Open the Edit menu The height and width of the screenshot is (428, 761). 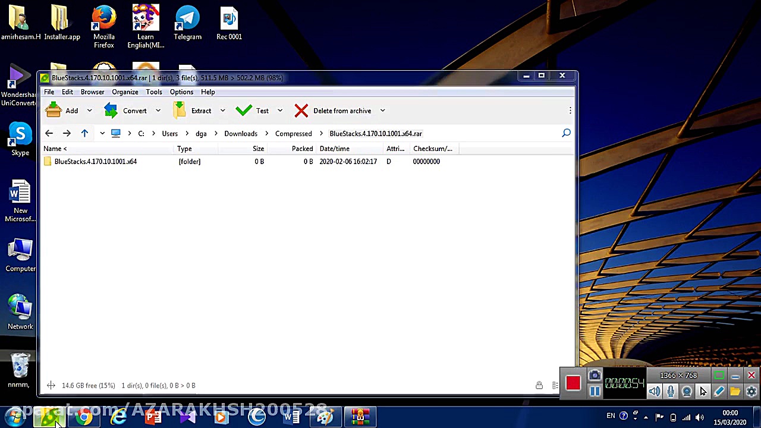click(x=67, y=92)
